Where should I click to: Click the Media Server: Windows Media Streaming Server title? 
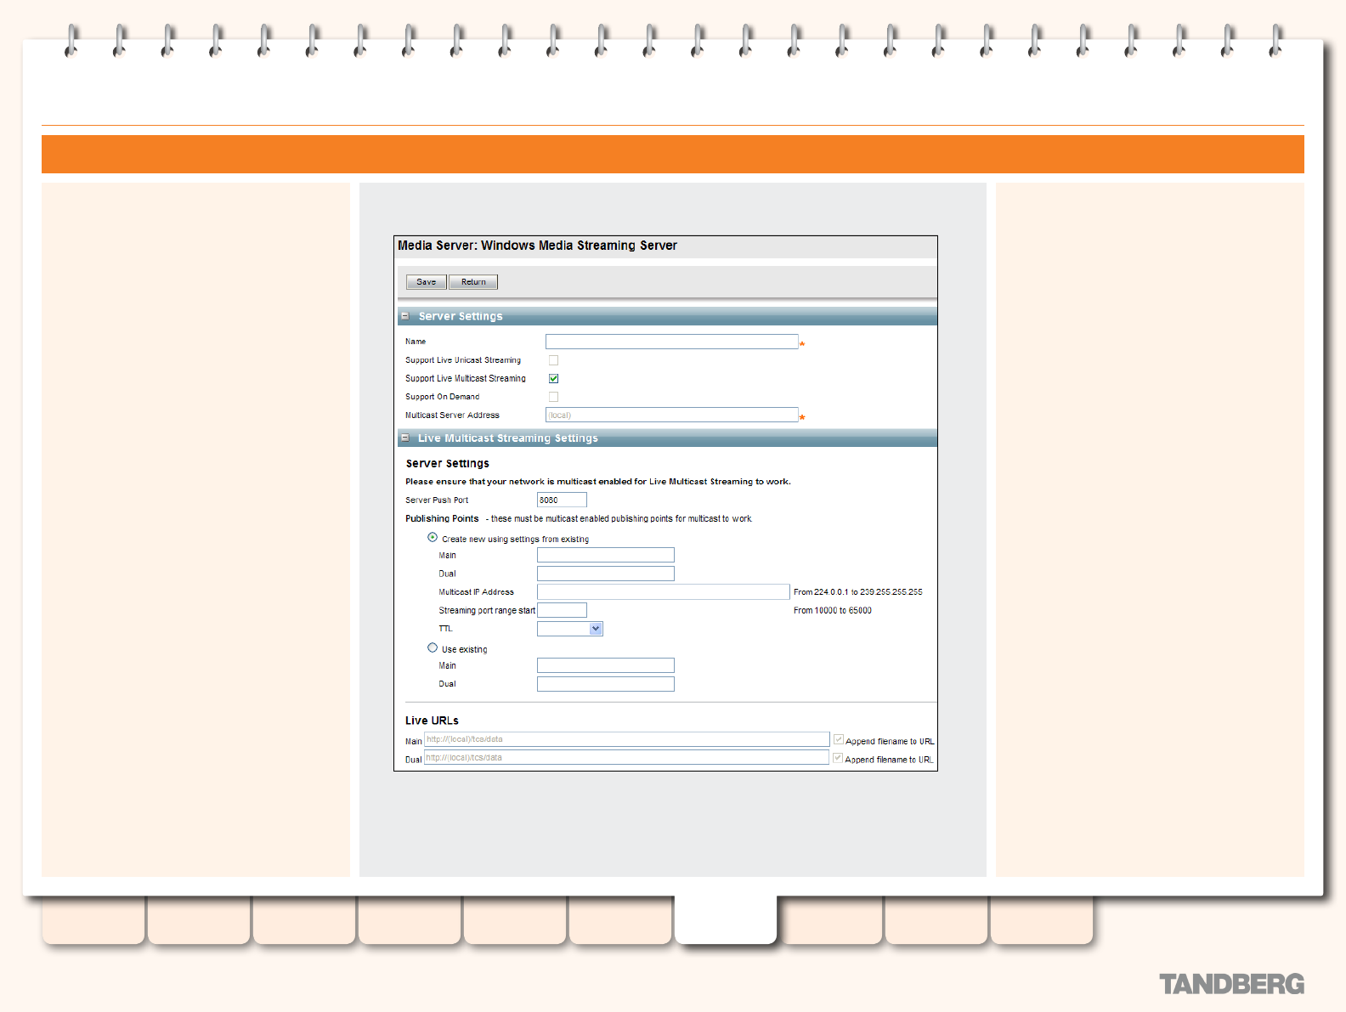point(537,246)
